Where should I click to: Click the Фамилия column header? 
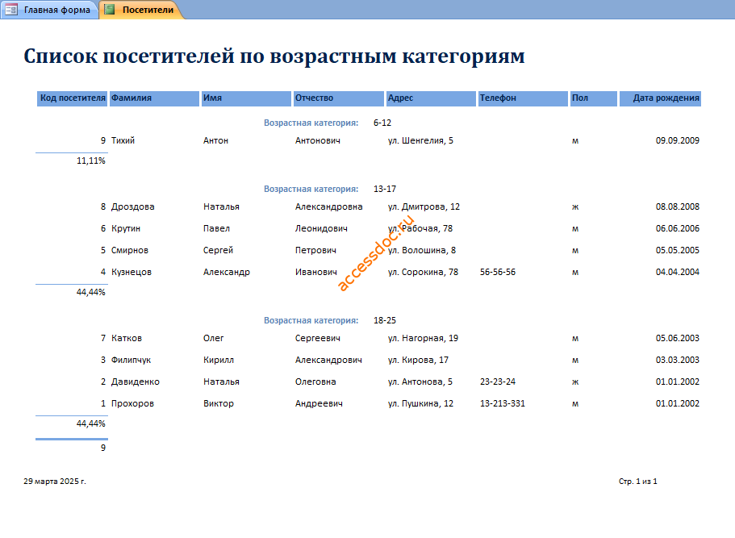pos(154,98)
